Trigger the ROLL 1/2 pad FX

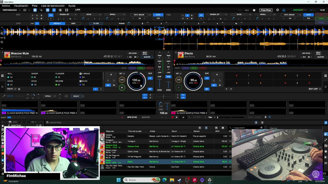18,75
